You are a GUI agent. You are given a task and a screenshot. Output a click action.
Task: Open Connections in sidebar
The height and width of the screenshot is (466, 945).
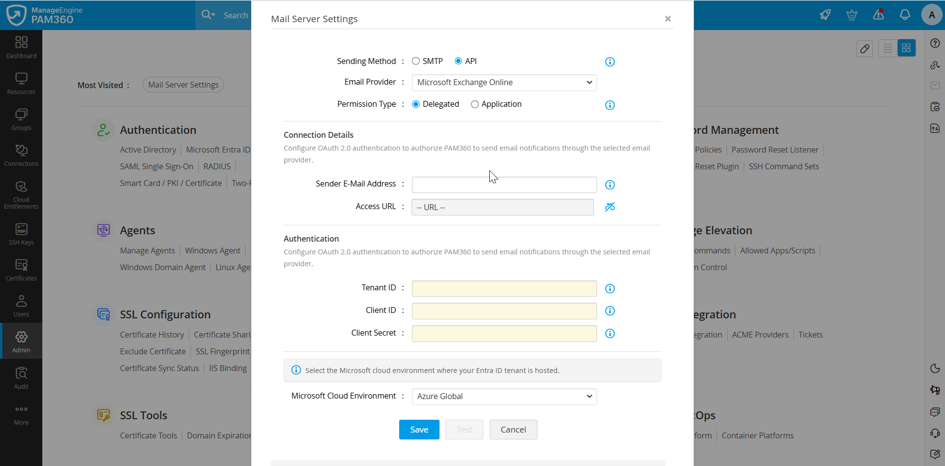21,155
